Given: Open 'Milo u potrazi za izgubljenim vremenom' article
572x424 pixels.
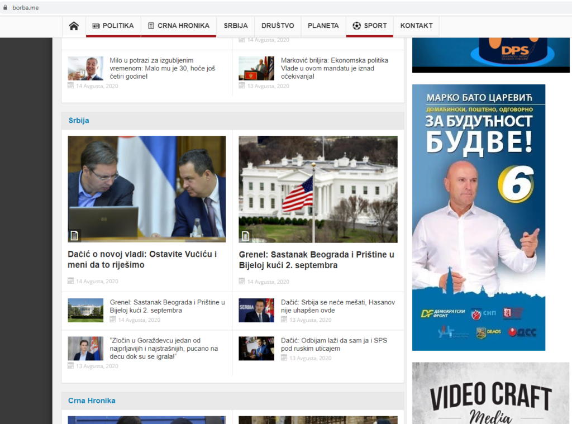Looking at the screenshot, I should coord(163,68).
